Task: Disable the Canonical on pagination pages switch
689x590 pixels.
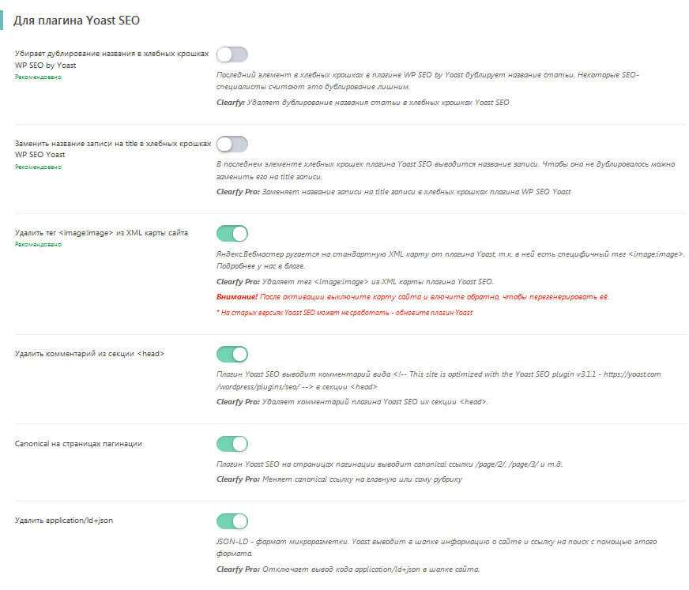Action: click(x=232, y=444)
